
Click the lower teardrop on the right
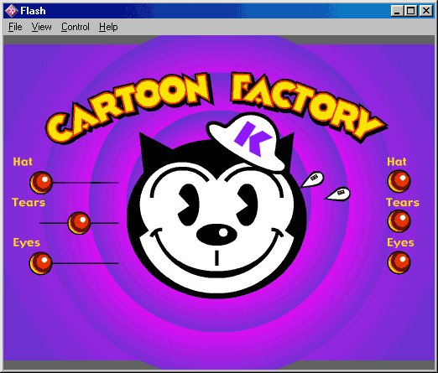click(x=337, y=194)
